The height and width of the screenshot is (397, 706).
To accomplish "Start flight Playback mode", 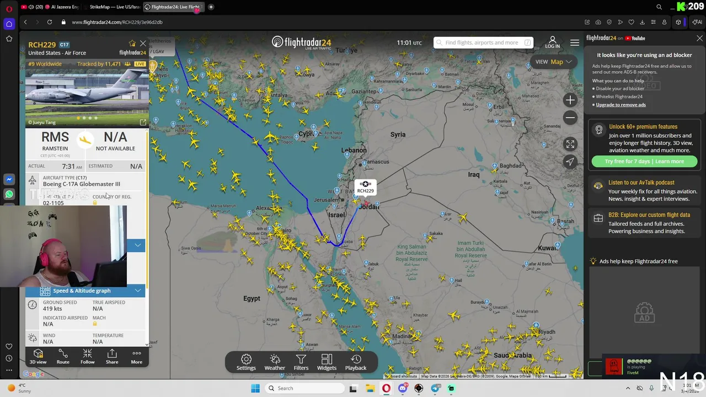I will point(356,362).
